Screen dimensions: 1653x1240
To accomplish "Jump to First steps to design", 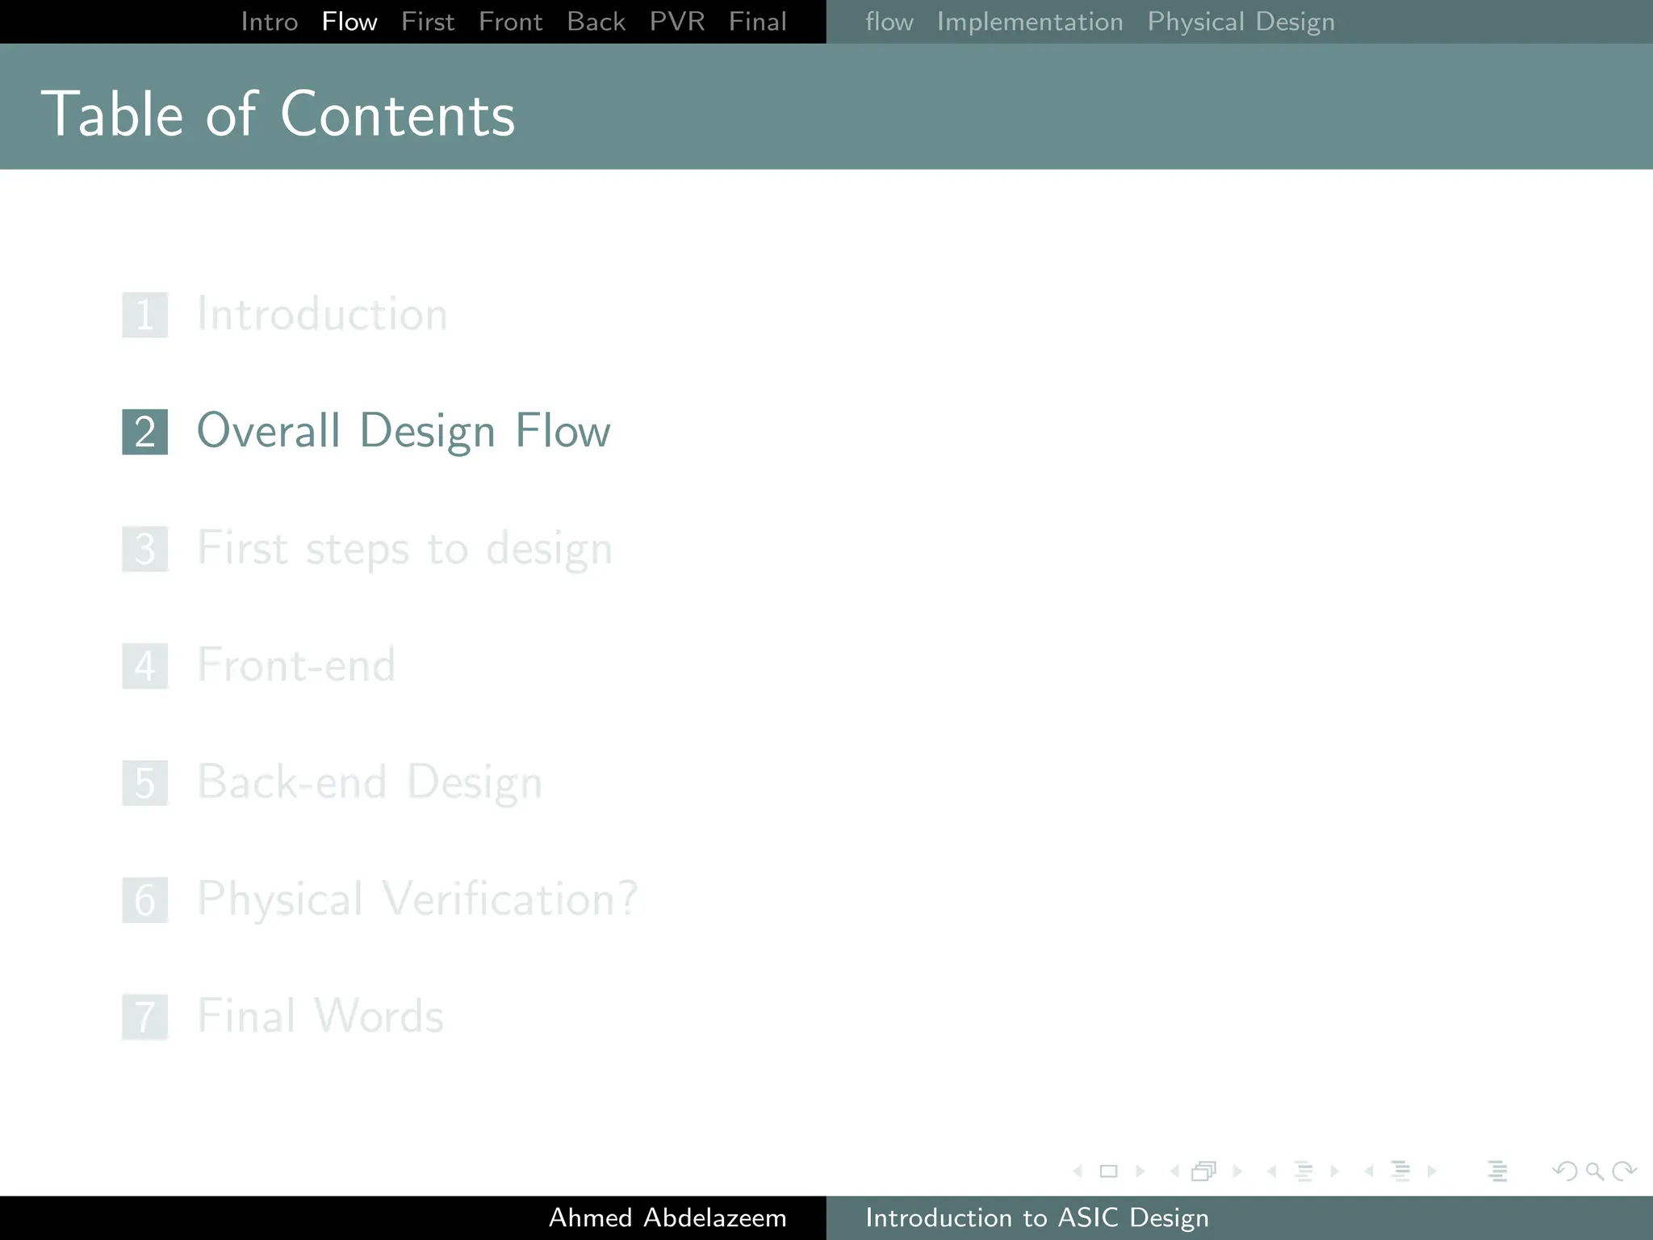I will [x=405, y=549].
